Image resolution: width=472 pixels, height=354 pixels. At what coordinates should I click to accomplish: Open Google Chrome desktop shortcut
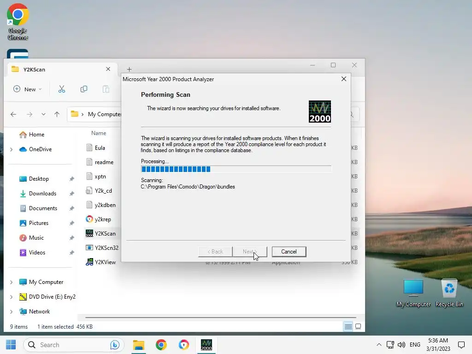coord(18,22)
